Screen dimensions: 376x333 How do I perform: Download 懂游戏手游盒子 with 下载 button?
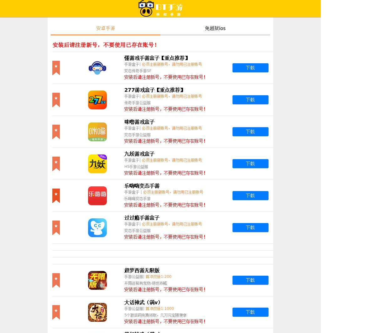tap(250, 68)
